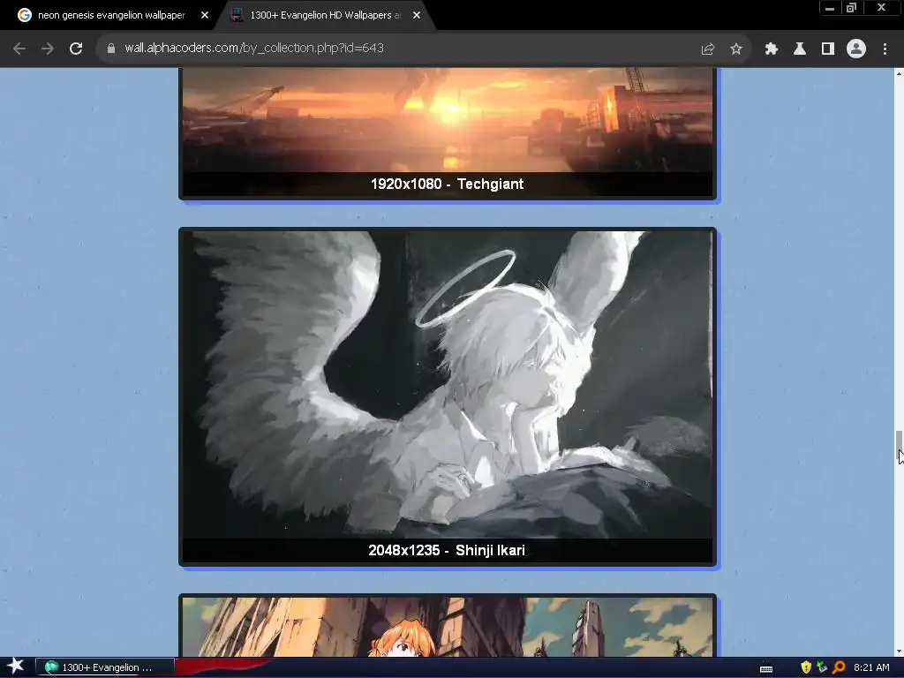
Task: Open Chrome Labs flask icon
Action: point(800,49)
